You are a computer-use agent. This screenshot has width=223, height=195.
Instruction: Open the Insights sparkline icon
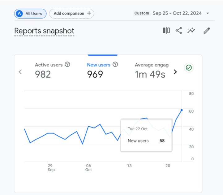pyautogui.click(x=191, y=30)
